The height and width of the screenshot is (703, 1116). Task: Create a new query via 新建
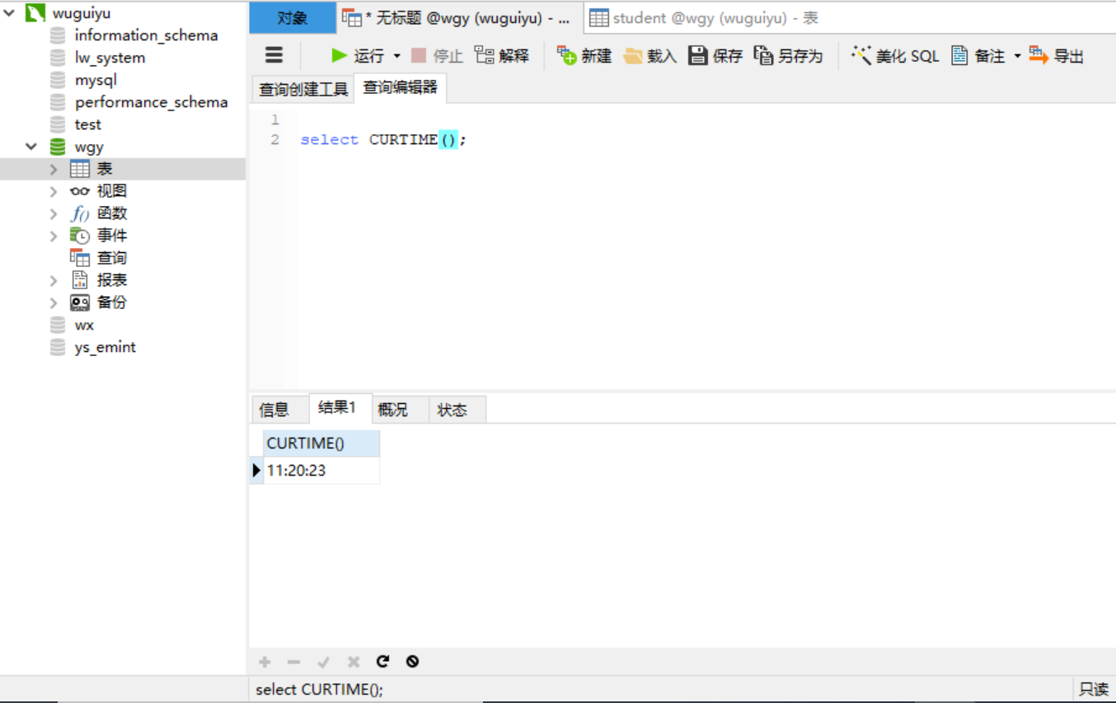click(584, 55)
